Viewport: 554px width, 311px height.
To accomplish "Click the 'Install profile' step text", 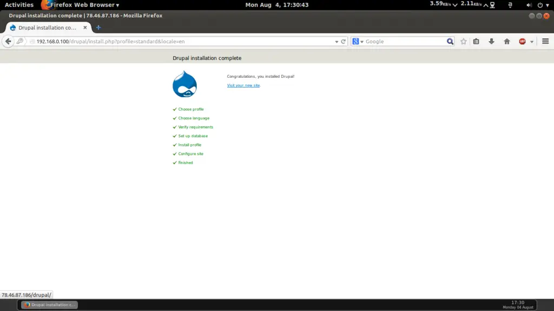I will pyautogui.click(x=190, y=145).
